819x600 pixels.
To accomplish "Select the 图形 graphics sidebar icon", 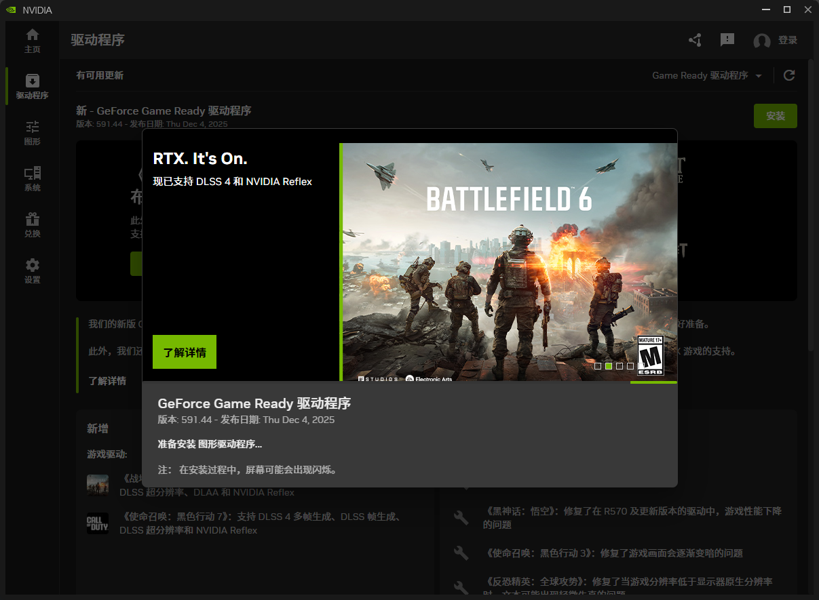I will pyautogui.click(x=32, y=133).
